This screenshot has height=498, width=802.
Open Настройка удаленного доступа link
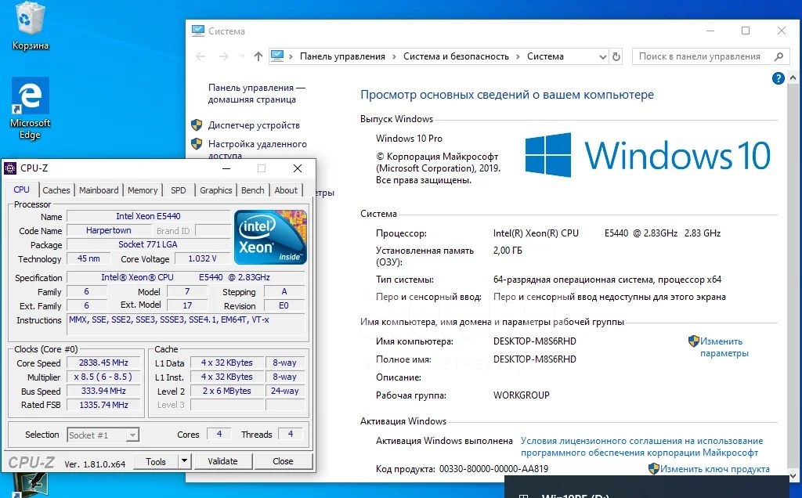(x=257, y=150)
